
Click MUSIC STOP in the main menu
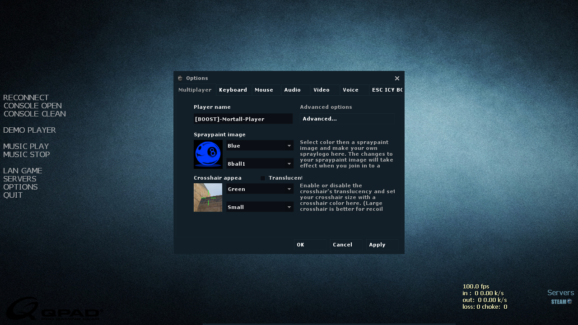coord(27,154)
